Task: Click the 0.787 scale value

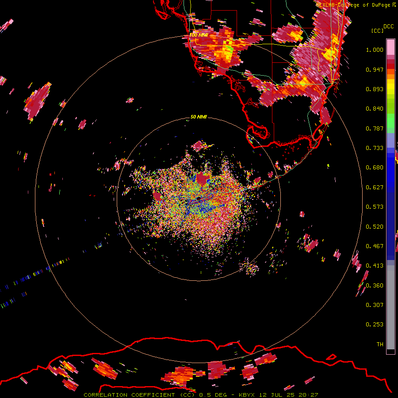Action: click(375, 128)
